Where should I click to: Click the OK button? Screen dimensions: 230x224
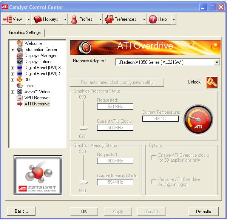pyautogui.click(x=84, y=212)
